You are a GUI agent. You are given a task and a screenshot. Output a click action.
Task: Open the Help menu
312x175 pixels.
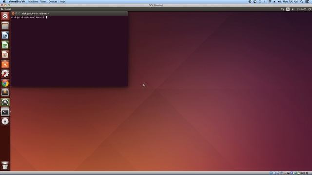[62, 1]
